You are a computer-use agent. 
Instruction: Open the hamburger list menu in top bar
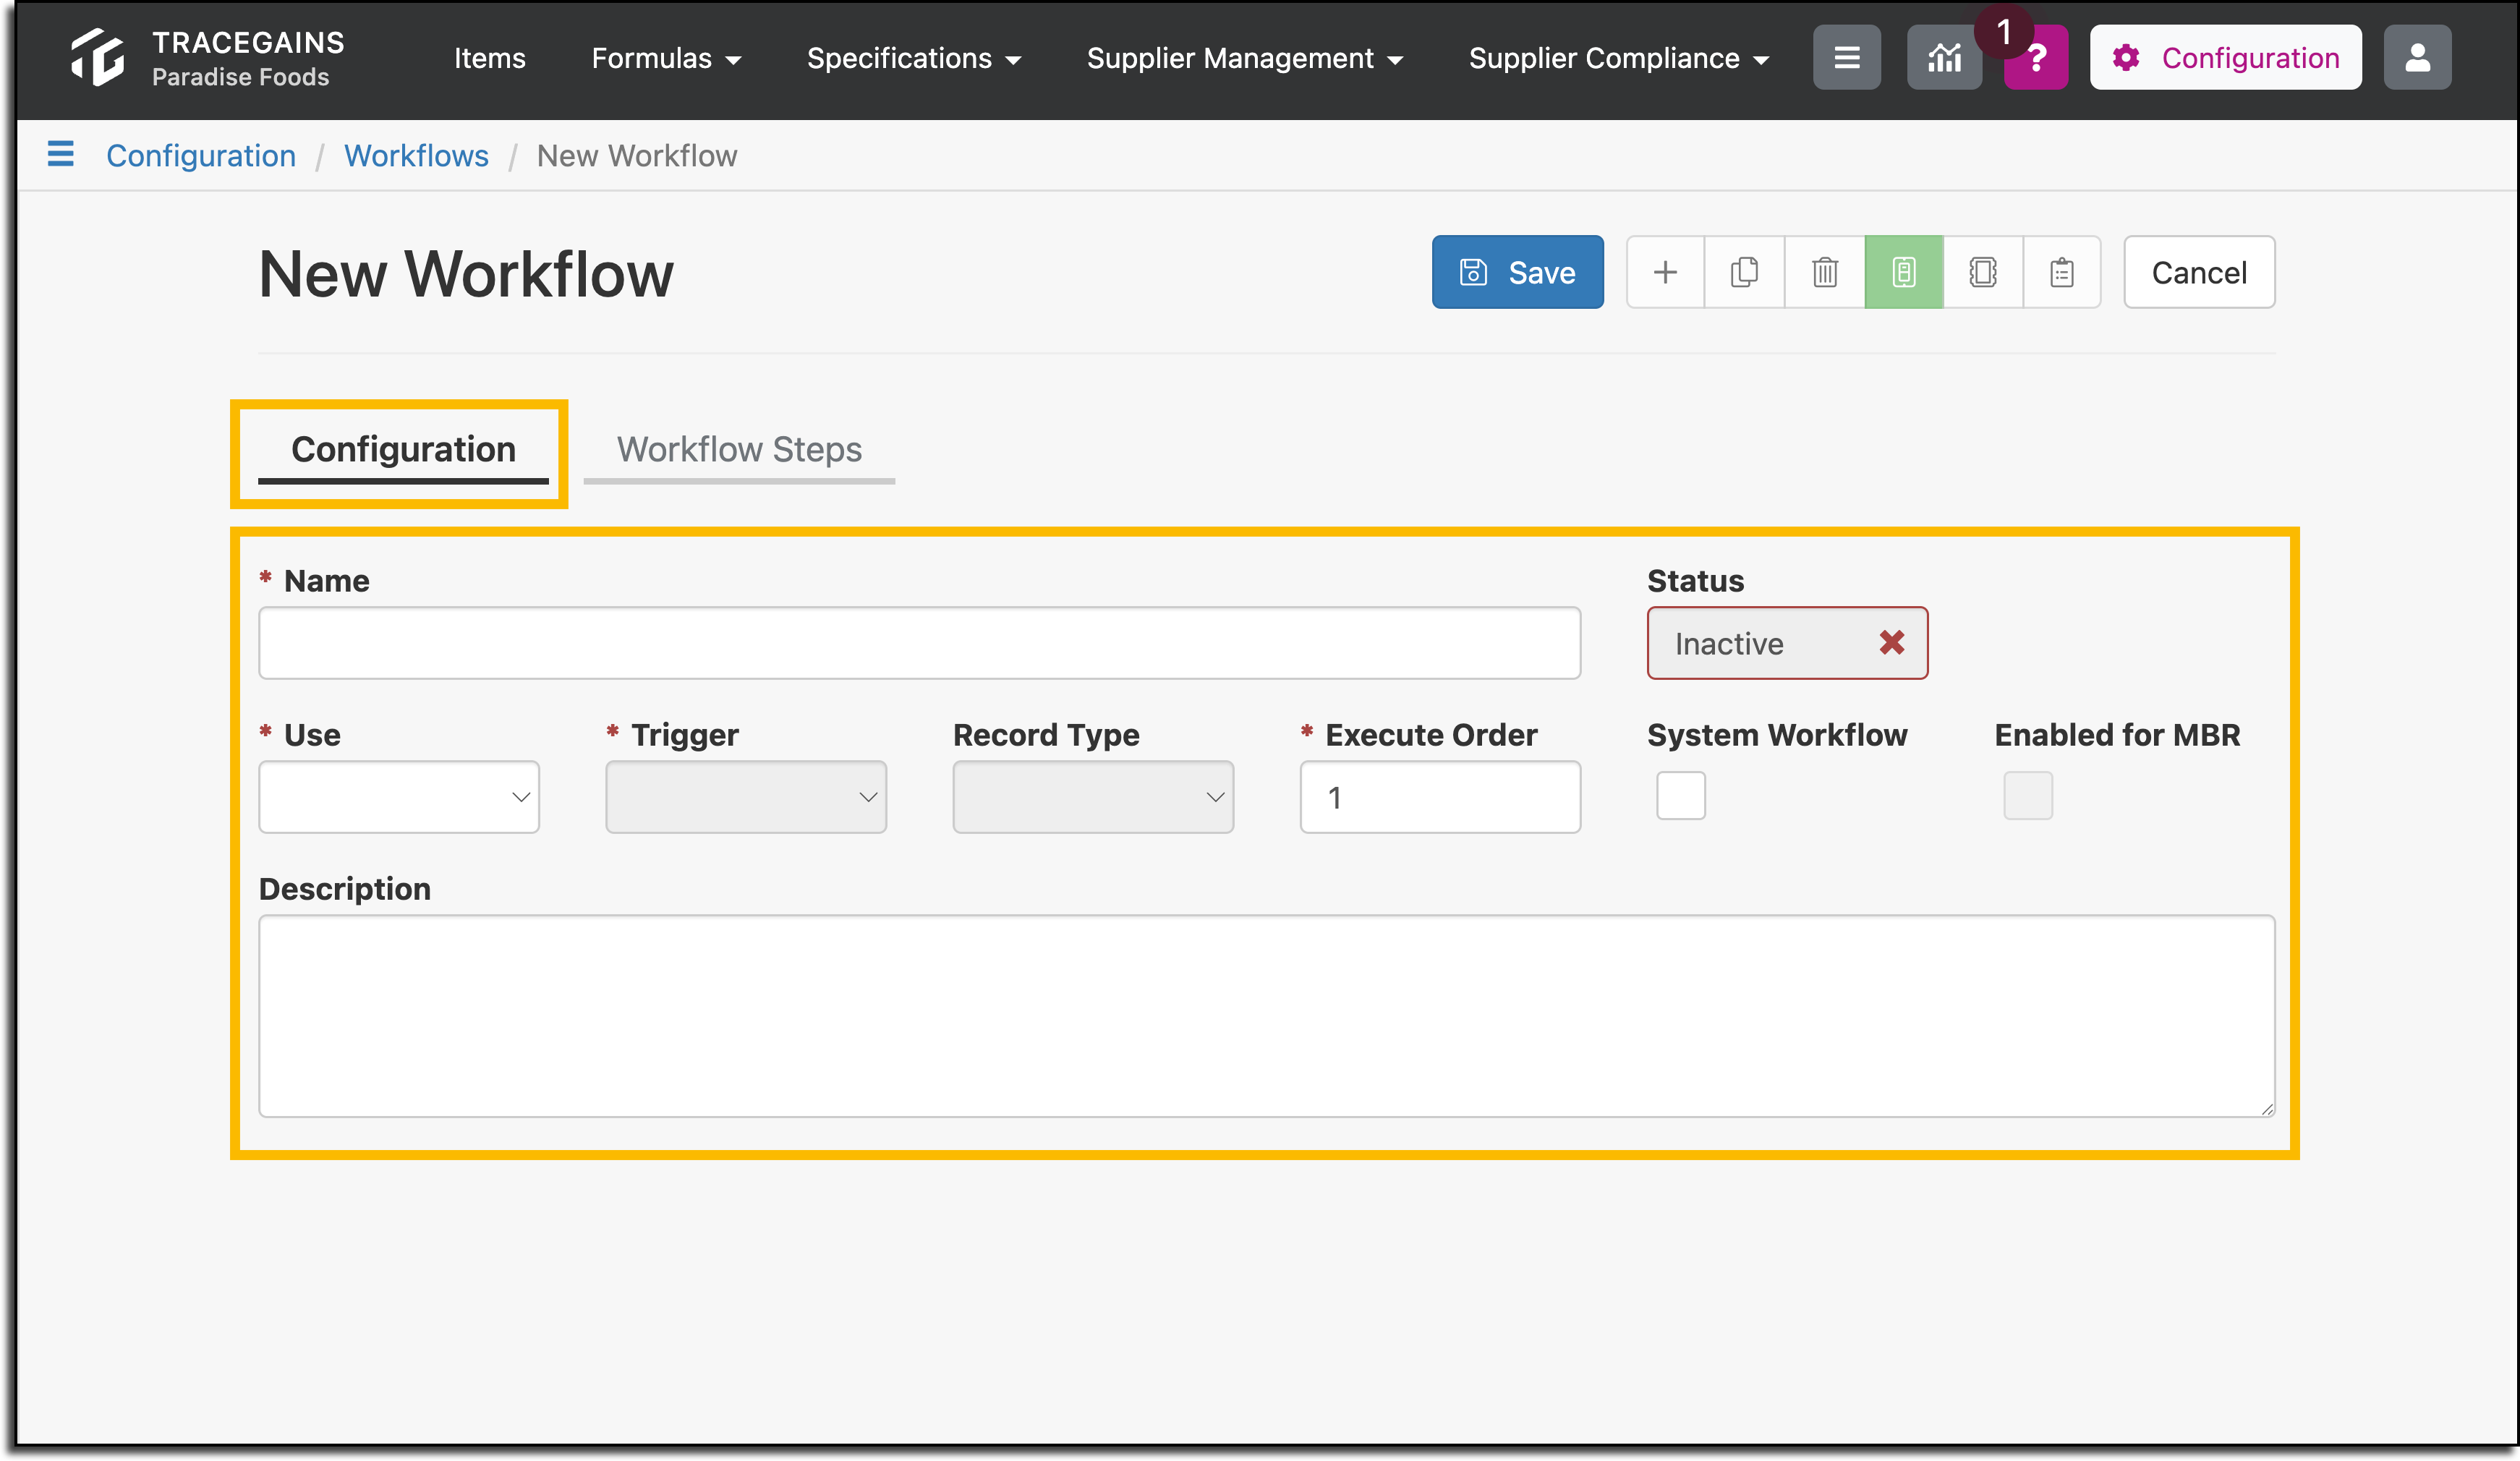(x=1846, y=58)
